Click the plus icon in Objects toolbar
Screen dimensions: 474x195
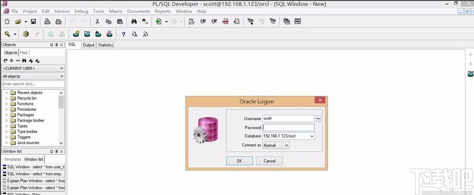click(11, 61)
